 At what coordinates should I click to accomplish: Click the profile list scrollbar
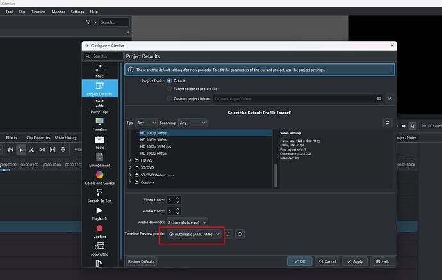pyautogui.click(x=275, y=175)
